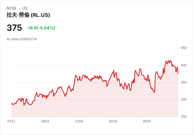Image resolution: width=194 pixels, height=135 pixels.
Task: Click the chart's highest peak near 410
Action: pos(170,61)
